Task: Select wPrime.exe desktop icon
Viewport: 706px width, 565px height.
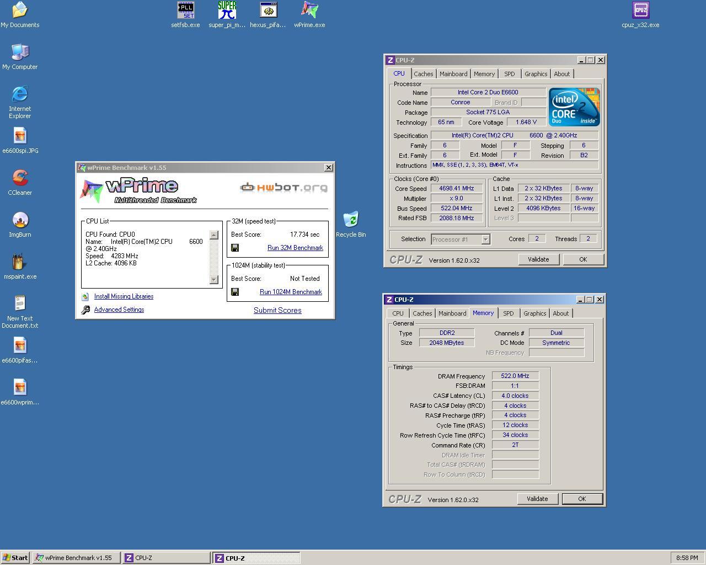Action: click(309, 14)
